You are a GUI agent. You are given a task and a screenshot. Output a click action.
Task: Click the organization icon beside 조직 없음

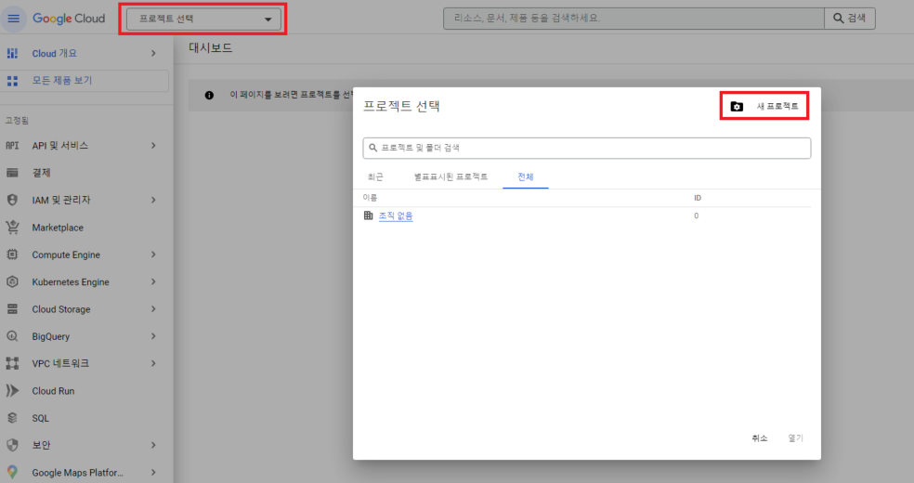369,215
